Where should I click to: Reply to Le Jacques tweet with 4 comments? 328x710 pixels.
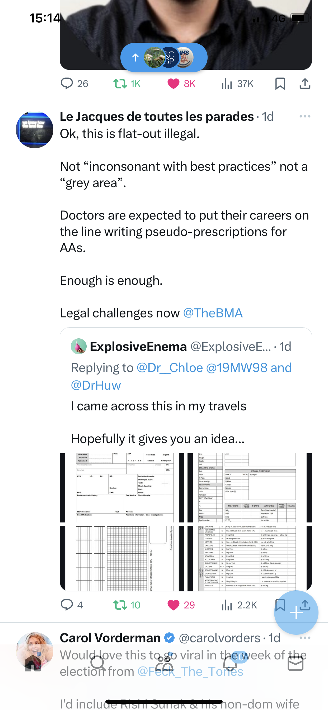pos(72,605)
